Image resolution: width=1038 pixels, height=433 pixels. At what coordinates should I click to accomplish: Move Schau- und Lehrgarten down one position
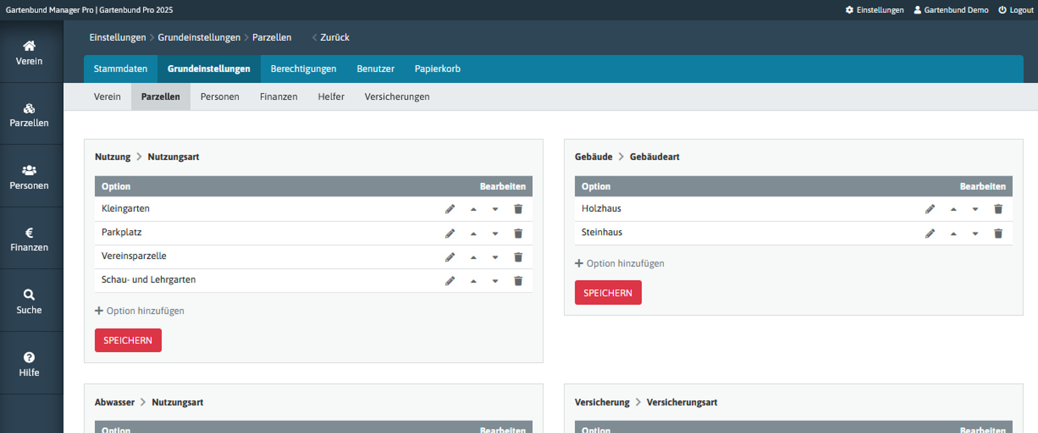(x=495, y=281)
